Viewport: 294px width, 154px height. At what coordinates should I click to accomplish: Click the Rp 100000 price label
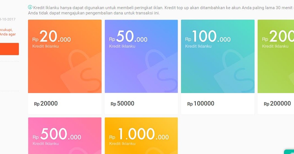[x=201, y=104]
